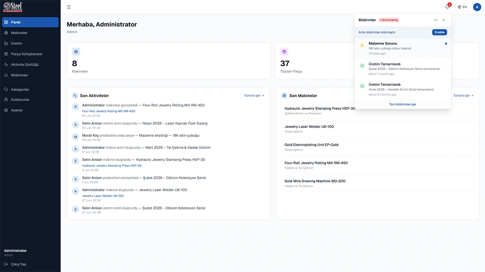
Task: Click Murat Koç's M avatar
Action: pos(75,137)
